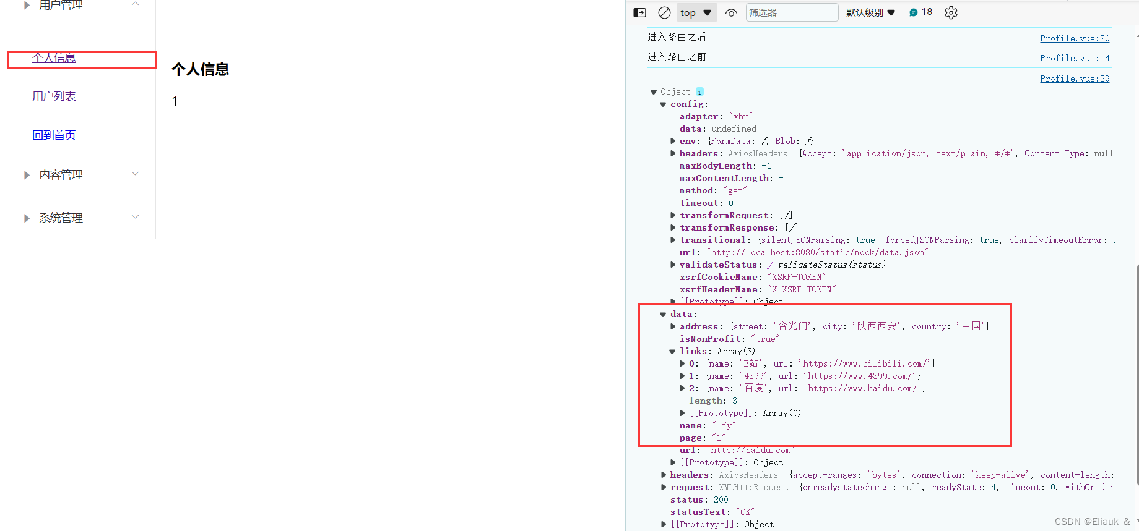Expand links item 0 B站
1139x531 pixels.
[682, 363]
